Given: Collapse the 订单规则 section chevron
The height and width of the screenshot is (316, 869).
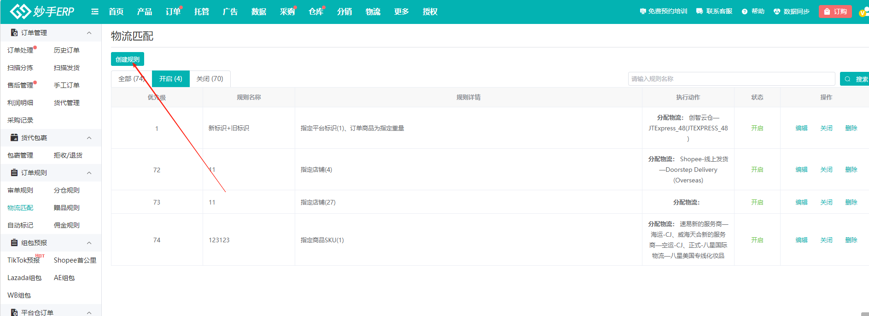Looking at the screenshot, I should 89,173.
